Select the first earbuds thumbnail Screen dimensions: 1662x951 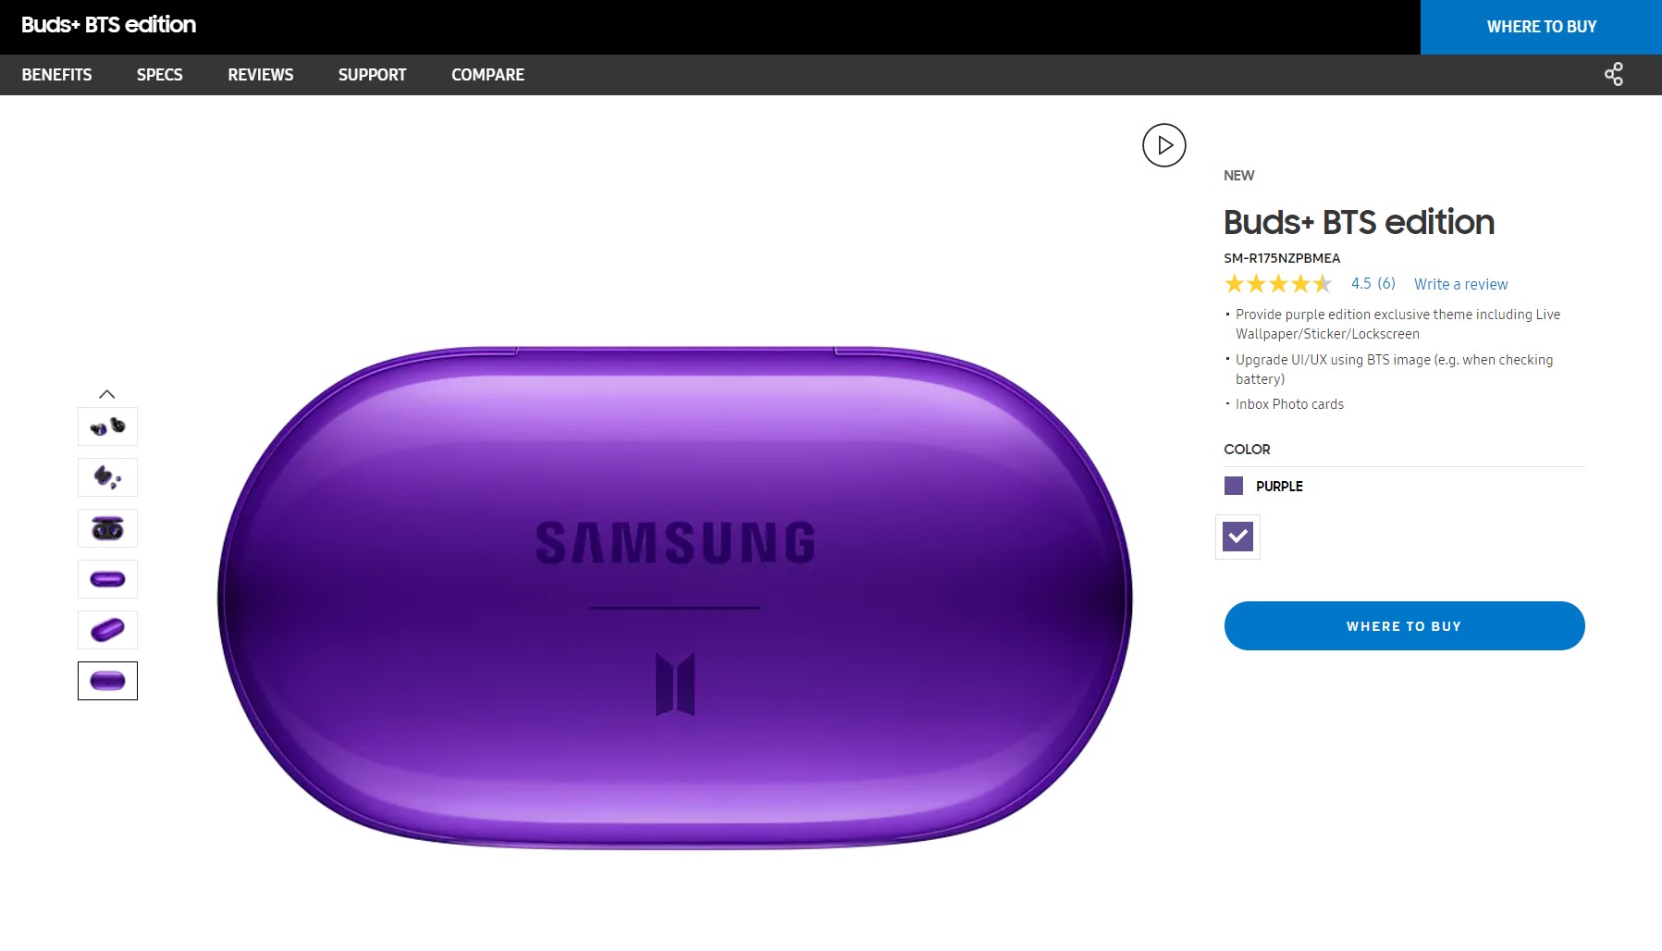[x=107, y=426]
